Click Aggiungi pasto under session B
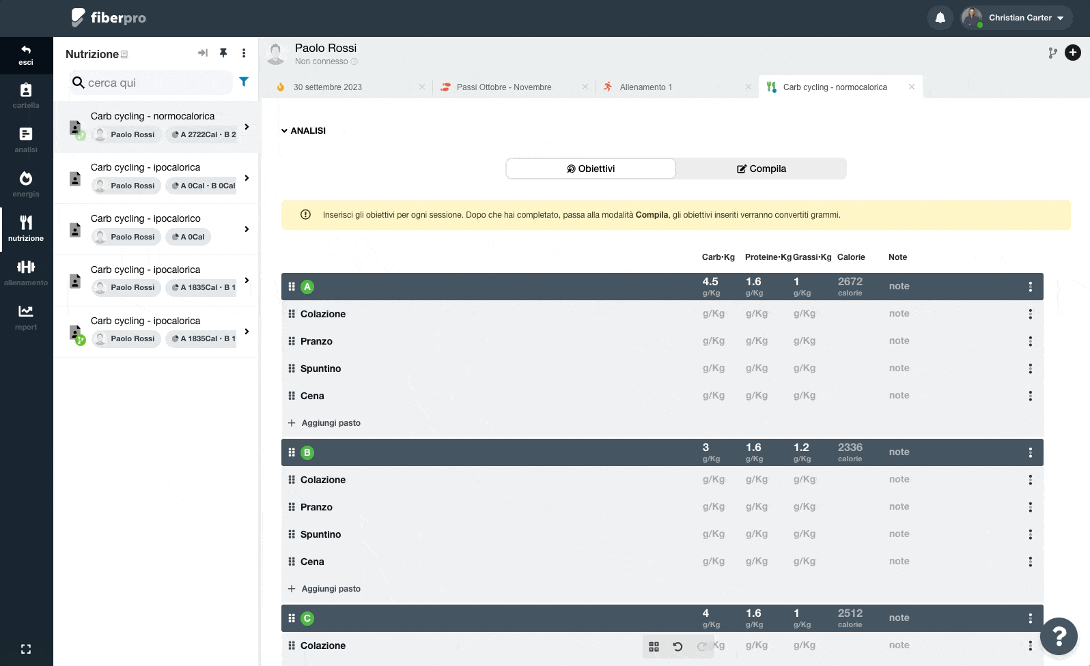1090x666 pixels. click(x=324, y=589)
